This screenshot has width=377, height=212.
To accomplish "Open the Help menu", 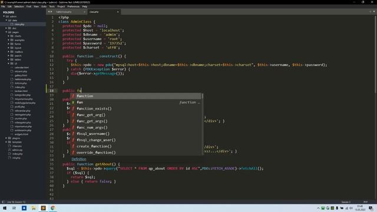I will (x=85, y=6).
